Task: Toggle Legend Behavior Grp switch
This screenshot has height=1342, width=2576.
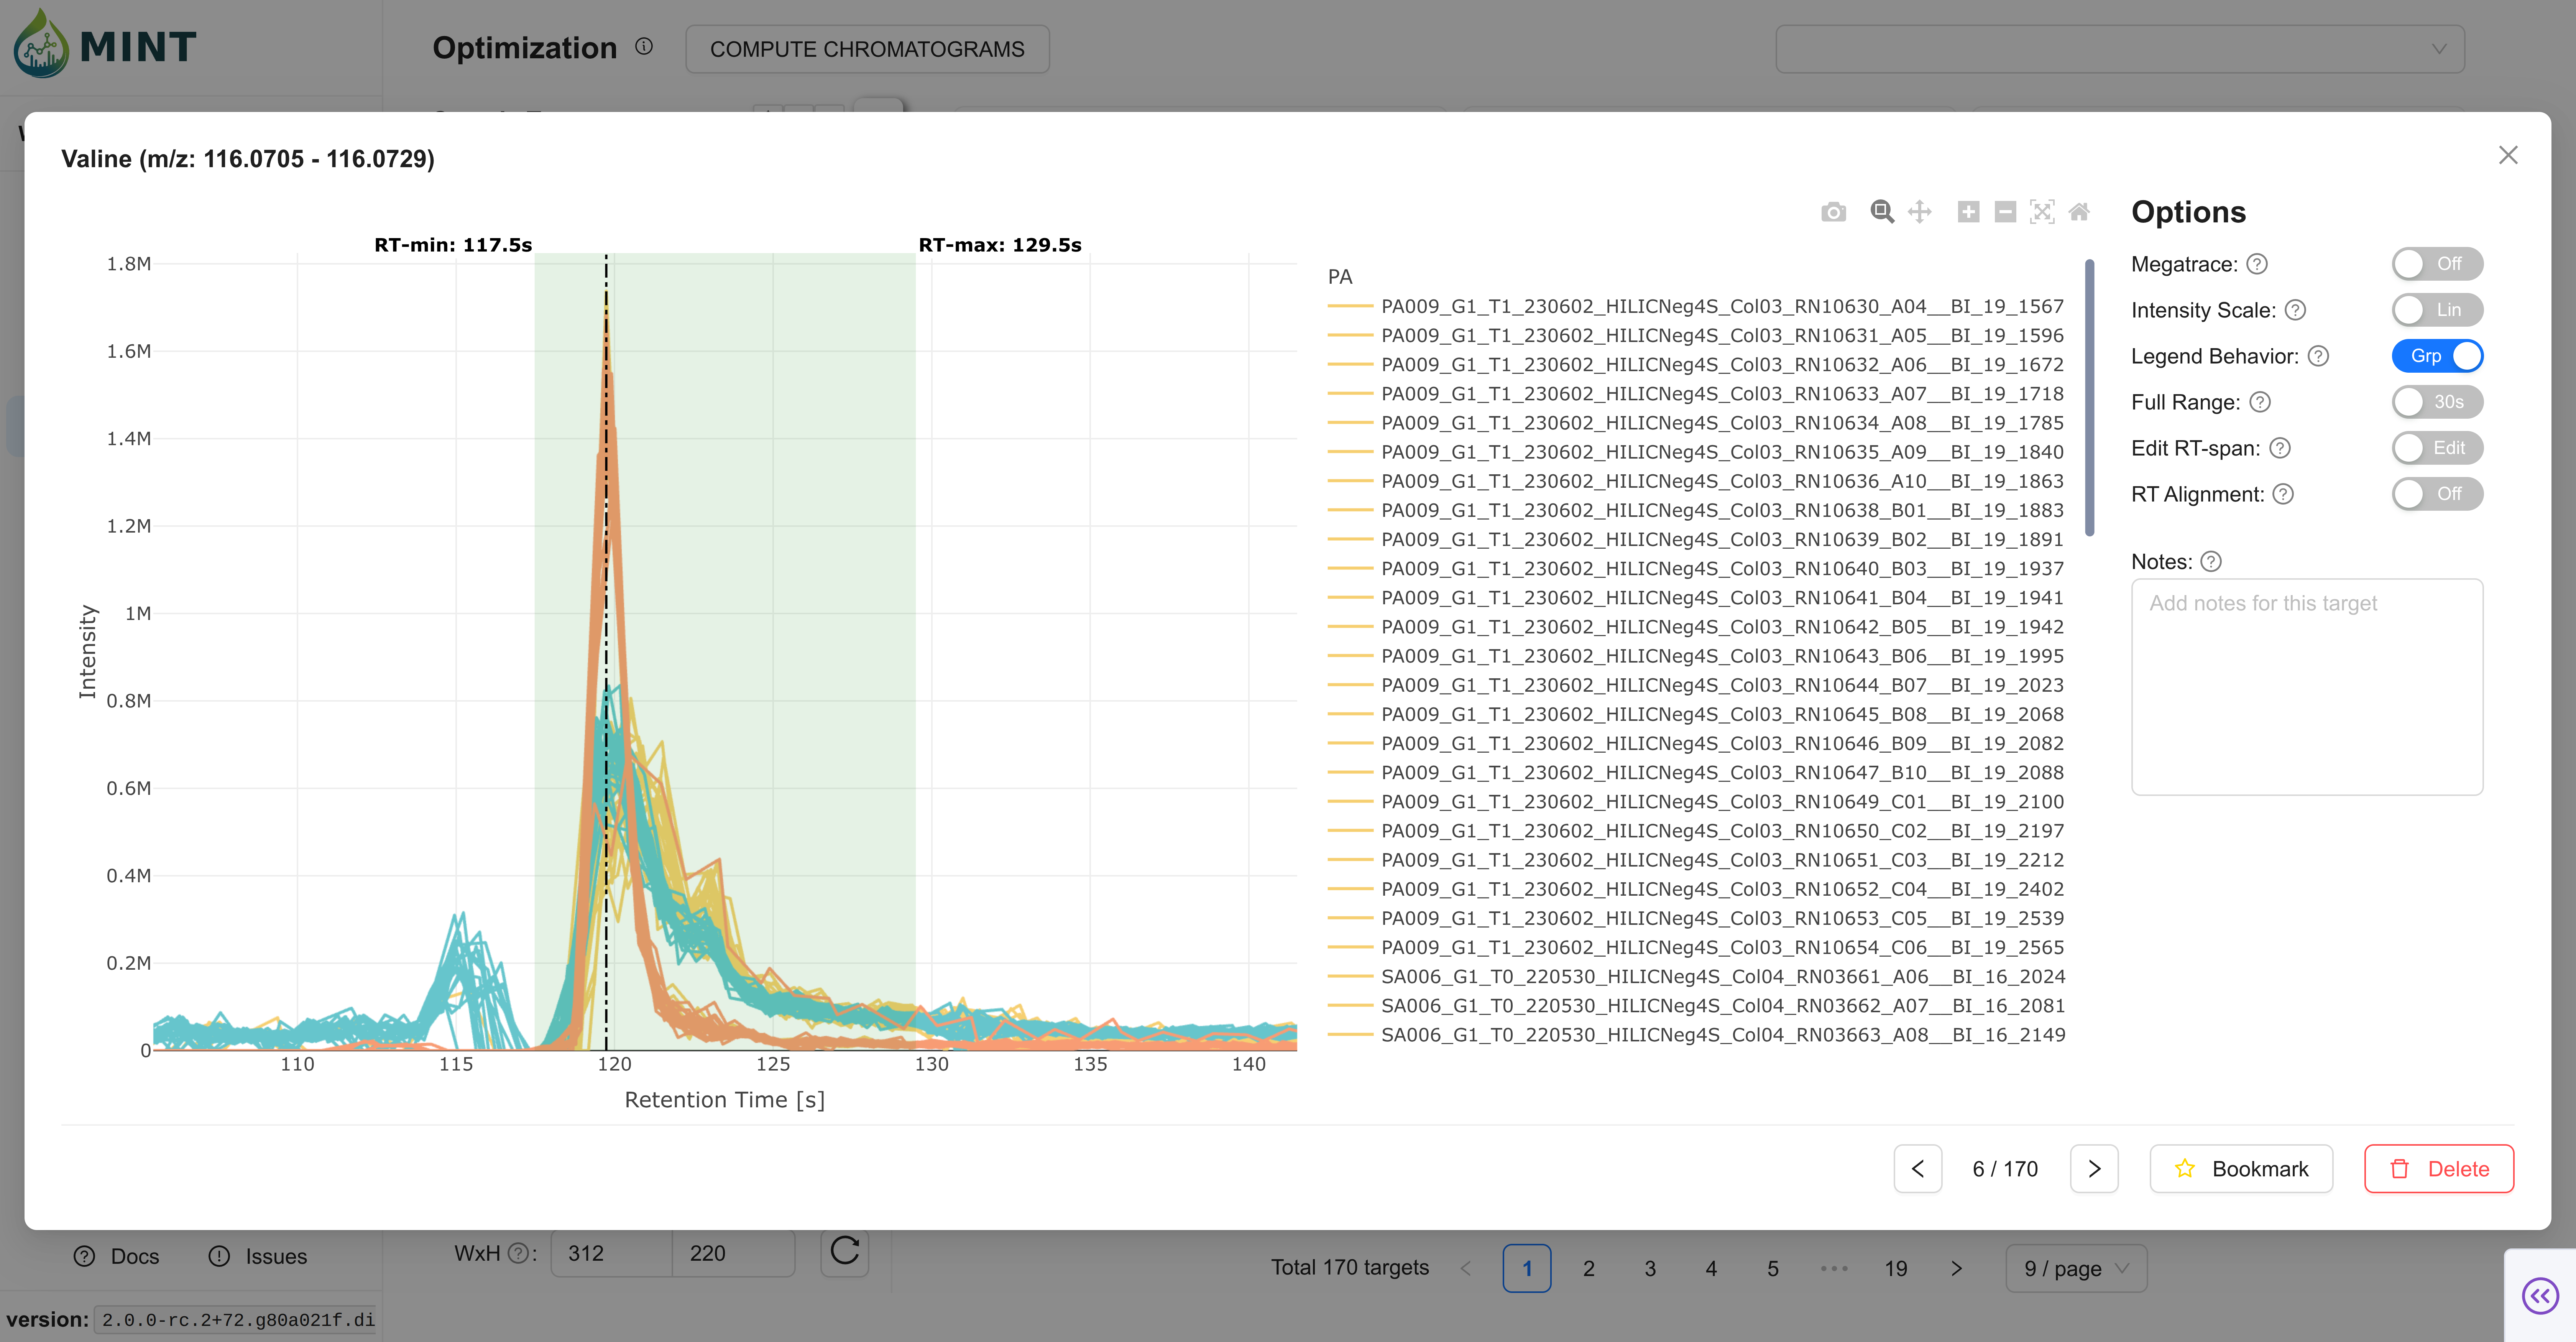Action: click(2436, 356)
